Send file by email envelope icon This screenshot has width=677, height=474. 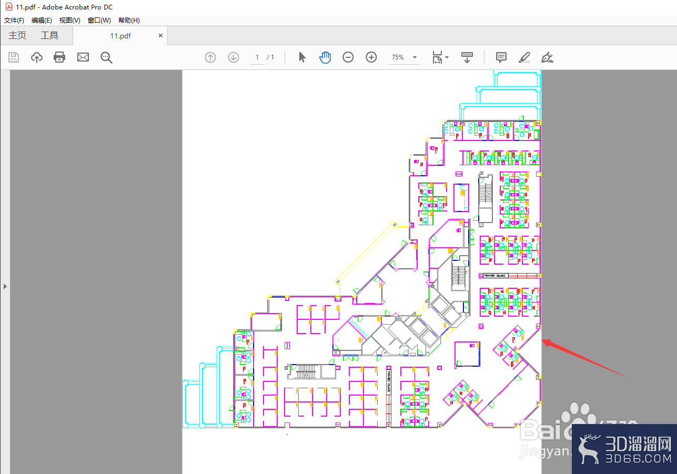coord(83,57)
